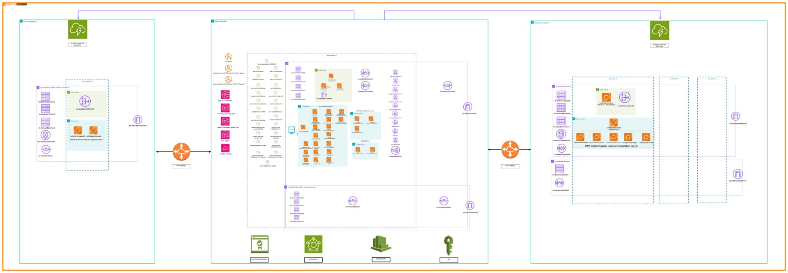Click the blue desktop client icon
This screenshot has height=273, width=788.
pos(291,130)
